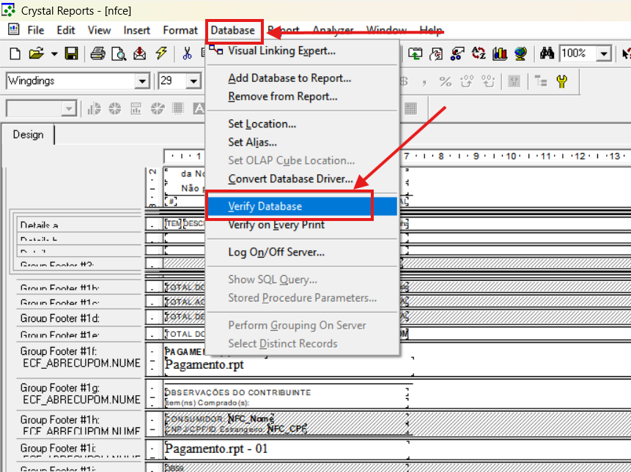Select Verify Database menu item

[265, 206]
